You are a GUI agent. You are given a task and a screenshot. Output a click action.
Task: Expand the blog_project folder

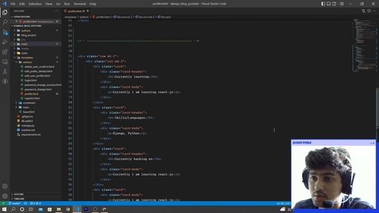(x=28, y=35)
